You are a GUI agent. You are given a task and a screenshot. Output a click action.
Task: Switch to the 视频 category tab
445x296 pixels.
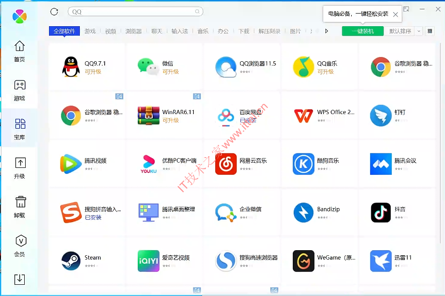[110, 31]
